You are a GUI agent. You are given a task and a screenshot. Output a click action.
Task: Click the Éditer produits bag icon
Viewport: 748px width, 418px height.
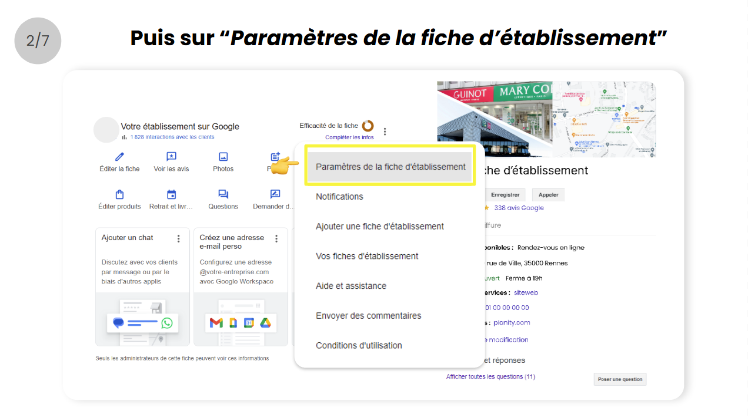[x=119, y=194]
